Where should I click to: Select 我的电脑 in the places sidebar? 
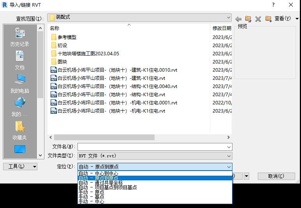point(19,84)
